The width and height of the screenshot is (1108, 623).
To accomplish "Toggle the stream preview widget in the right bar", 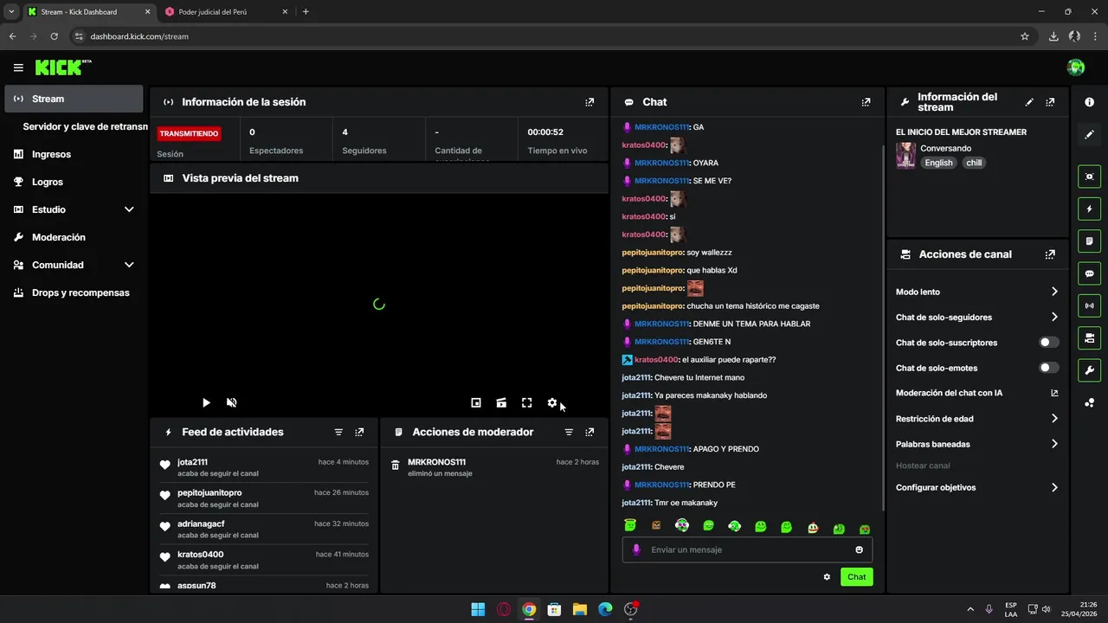I will tap(1089, 177).
